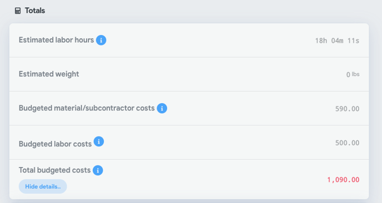Select the Estimated weight label
The image size is (382, 203).
(x=49, y=74)
